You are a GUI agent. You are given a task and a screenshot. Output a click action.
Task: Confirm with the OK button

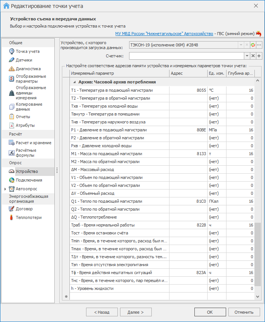[210, 312]
